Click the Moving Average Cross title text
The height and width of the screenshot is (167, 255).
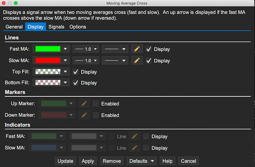click(x=127, y=3)
